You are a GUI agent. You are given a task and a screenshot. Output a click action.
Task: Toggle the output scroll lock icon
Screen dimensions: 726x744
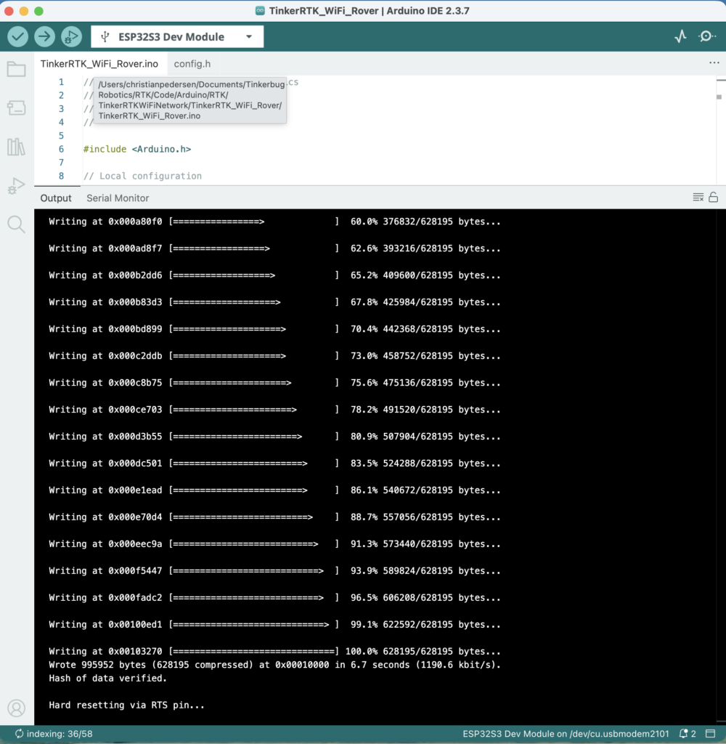pos(713,198)
